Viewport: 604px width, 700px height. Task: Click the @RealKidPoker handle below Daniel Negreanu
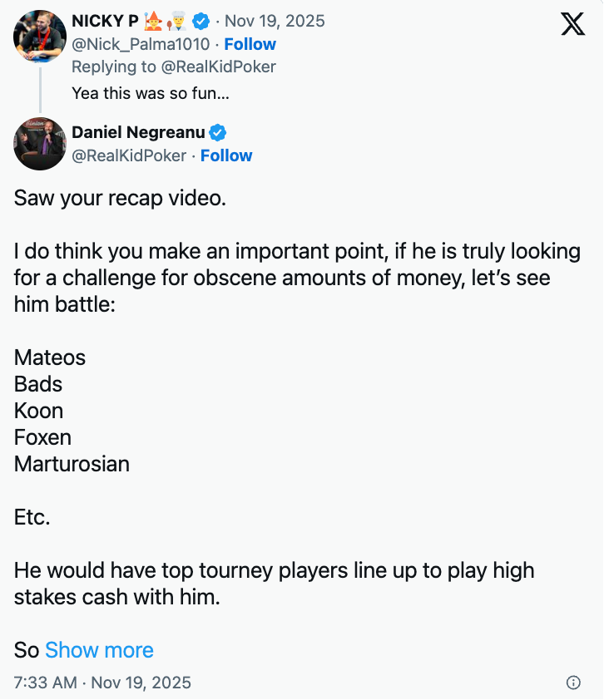[x=129, y=155]
